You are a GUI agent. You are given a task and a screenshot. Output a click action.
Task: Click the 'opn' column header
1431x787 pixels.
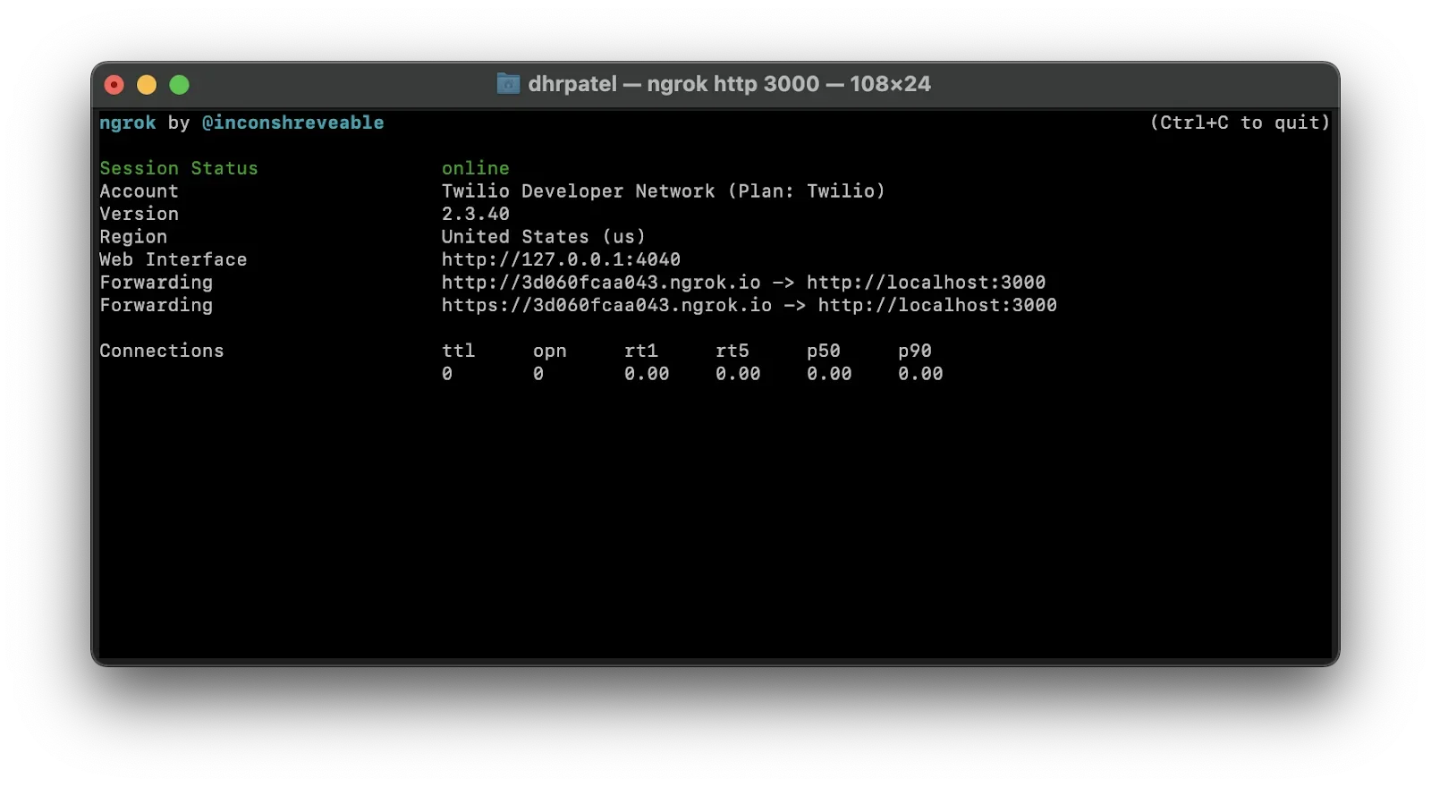[x=549, y=351]
